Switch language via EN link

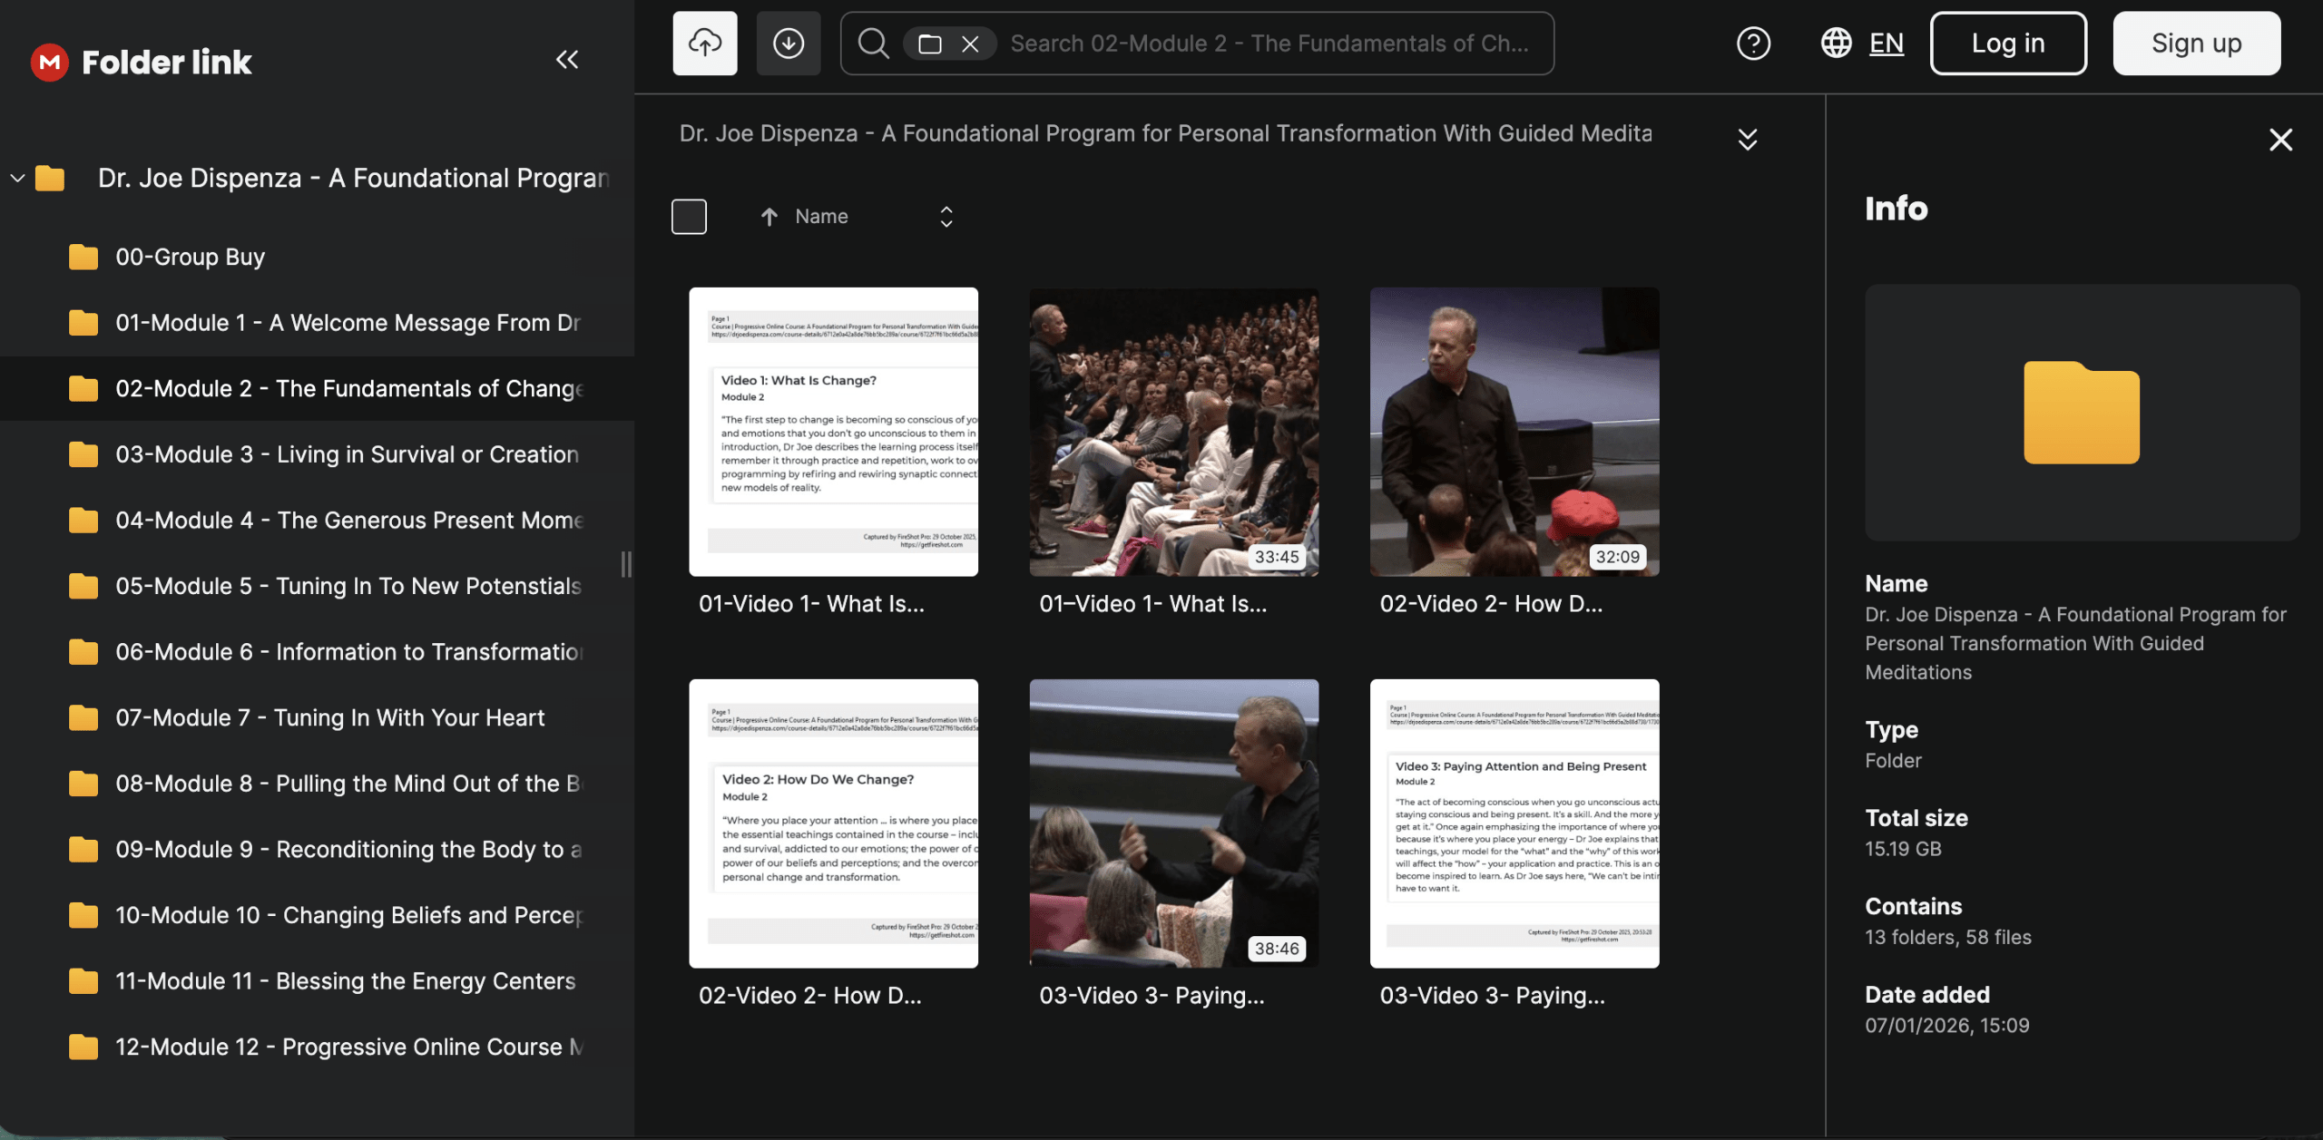[x=1886, y=43]
